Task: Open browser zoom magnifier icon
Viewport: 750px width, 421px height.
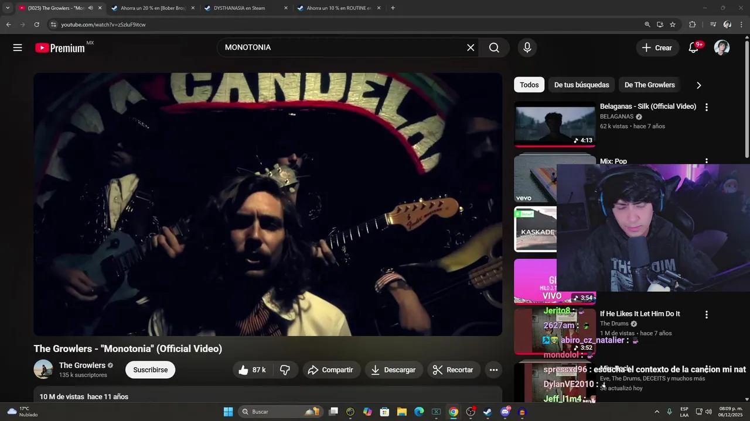Action: [647, 25]
